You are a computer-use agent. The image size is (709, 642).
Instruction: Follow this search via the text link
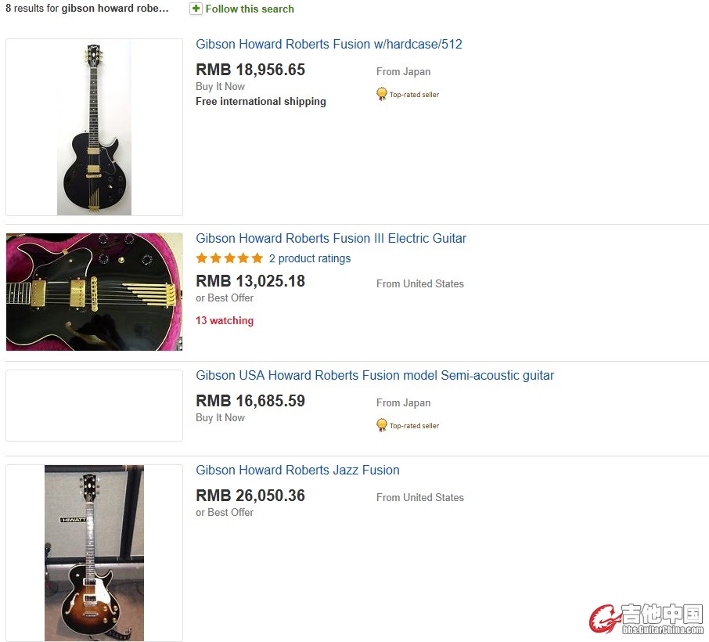click(x=250, y=9)
